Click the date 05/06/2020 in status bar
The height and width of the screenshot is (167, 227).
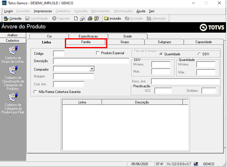[x=140, y=164]
